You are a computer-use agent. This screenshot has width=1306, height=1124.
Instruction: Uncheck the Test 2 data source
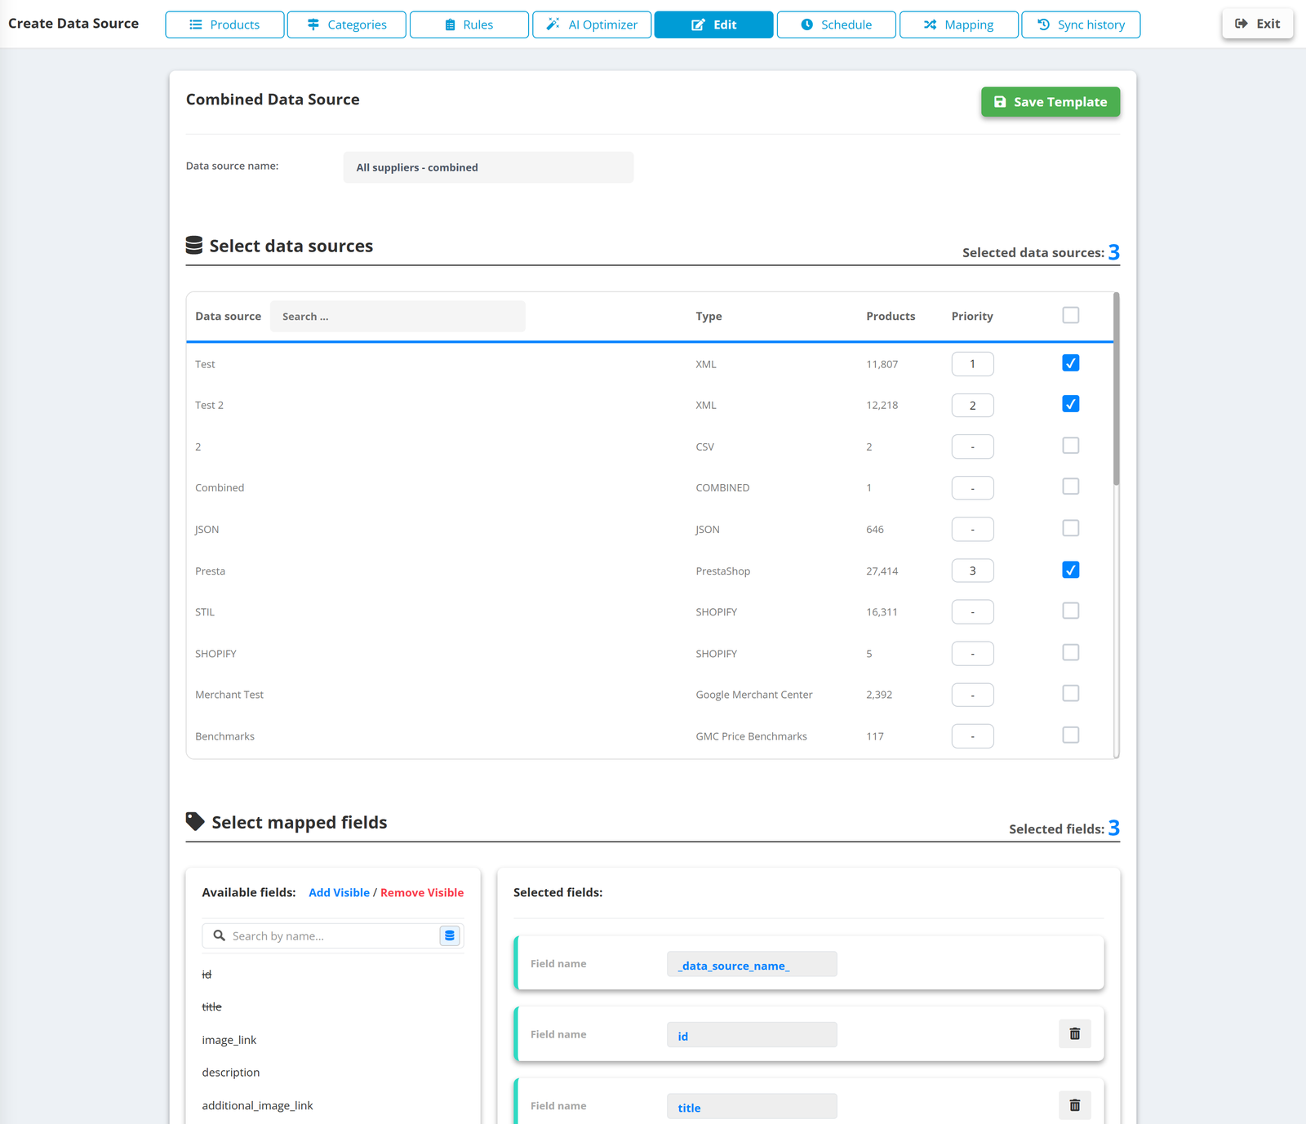[x=1071, y=404]
